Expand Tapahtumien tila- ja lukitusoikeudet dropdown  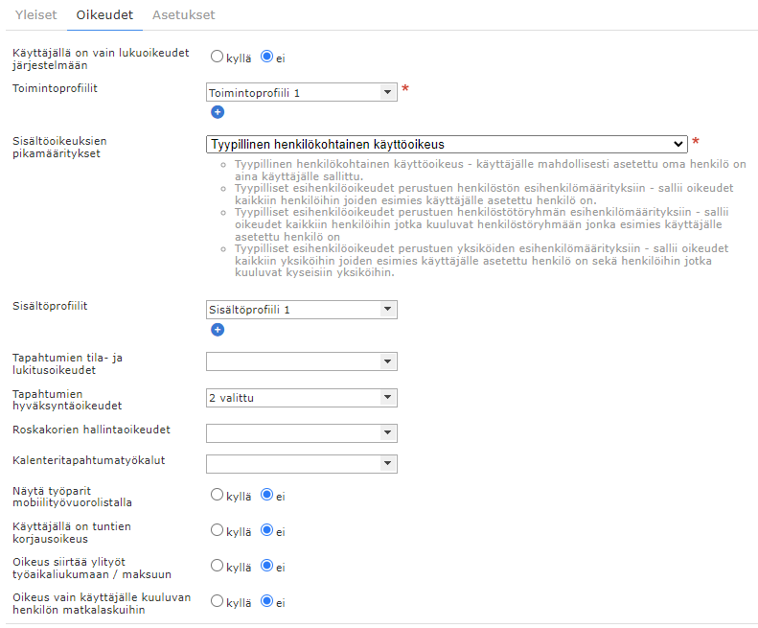pyautogui.click(x=301, y=361)
